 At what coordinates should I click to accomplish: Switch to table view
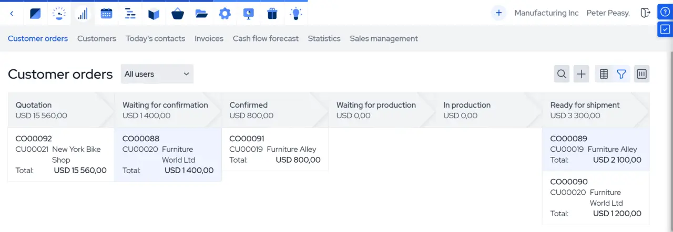(604, 74)
